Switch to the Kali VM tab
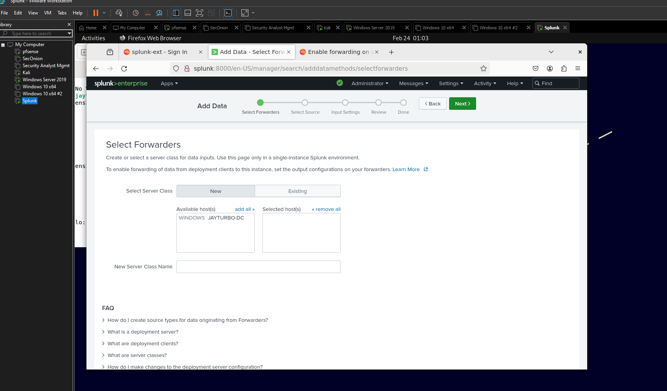Viewport: 667px width, 391px height. [x=327, y=28]
